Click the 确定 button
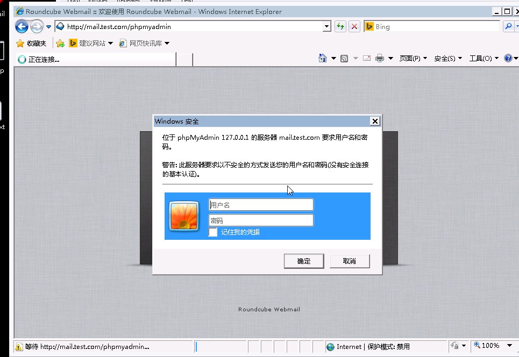 [304, 261]
